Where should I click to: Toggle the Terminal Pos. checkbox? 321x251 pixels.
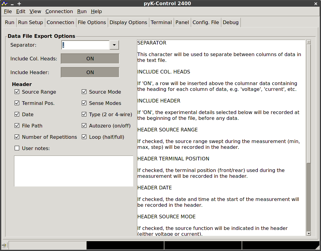[17, 103]
